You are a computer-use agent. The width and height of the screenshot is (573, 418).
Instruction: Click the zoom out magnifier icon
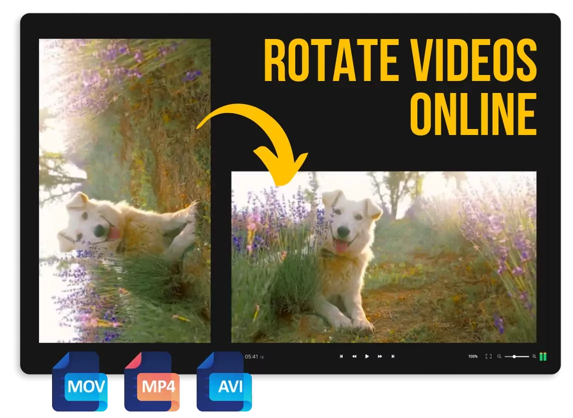[x=499, y=356]
